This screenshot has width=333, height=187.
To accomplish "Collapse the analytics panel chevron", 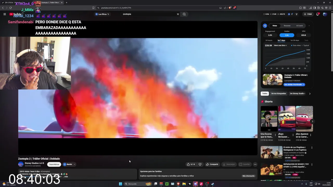I will (309, 26).
